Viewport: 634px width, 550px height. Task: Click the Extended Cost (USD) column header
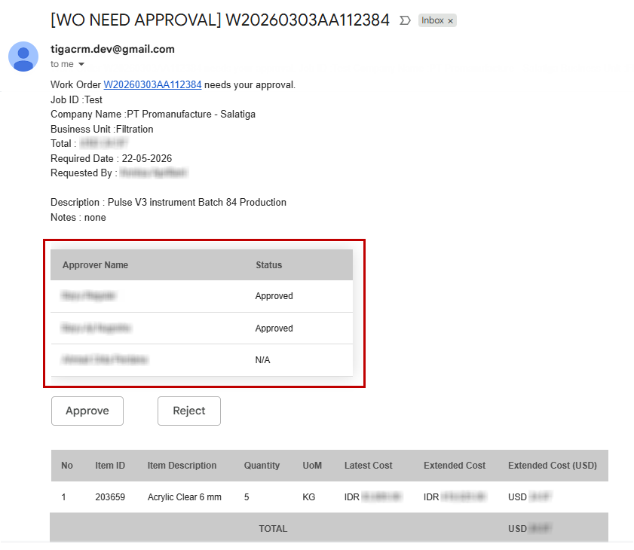(552, 466)
